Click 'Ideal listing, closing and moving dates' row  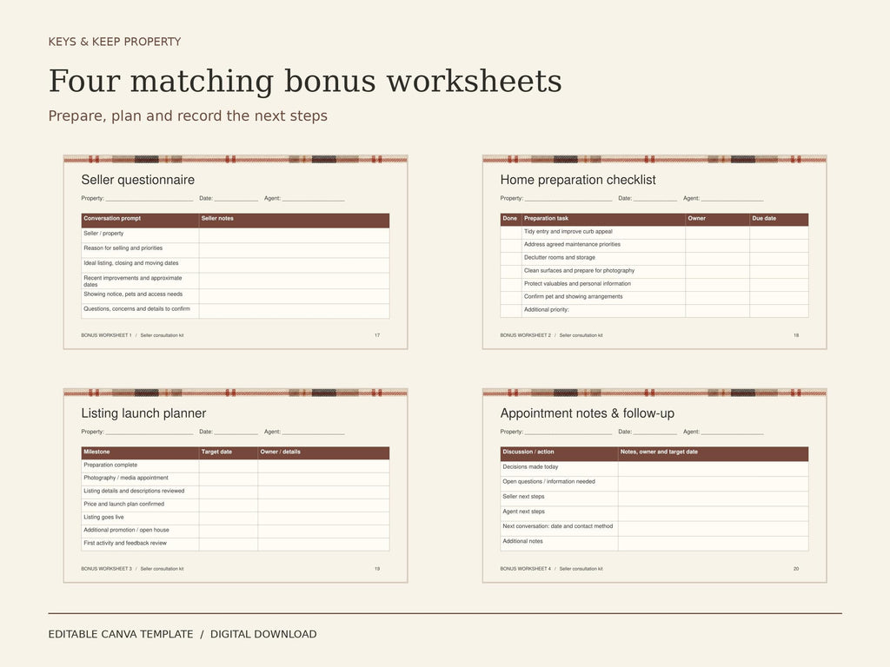[x=235, y=264]
